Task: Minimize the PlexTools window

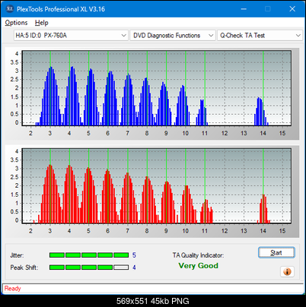Action: 244,9
